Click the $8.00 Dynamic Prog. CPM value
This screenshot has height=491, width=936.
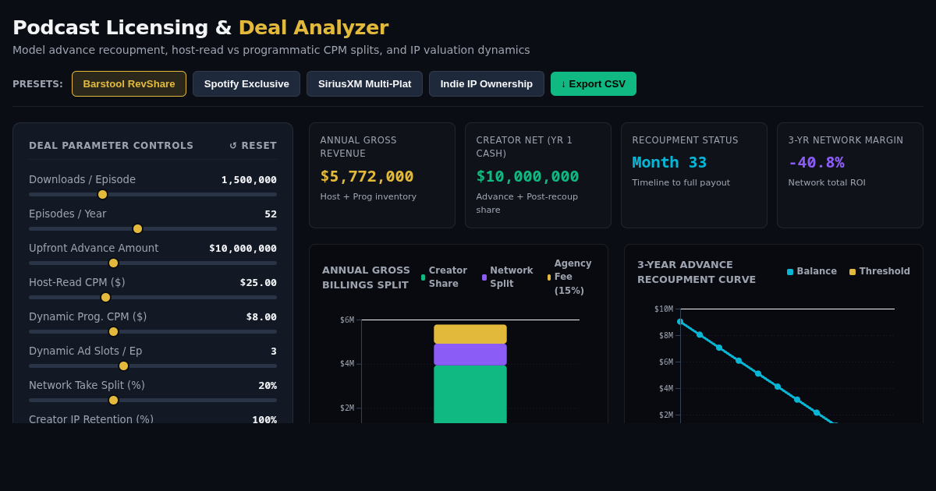(x=261, y=317)
